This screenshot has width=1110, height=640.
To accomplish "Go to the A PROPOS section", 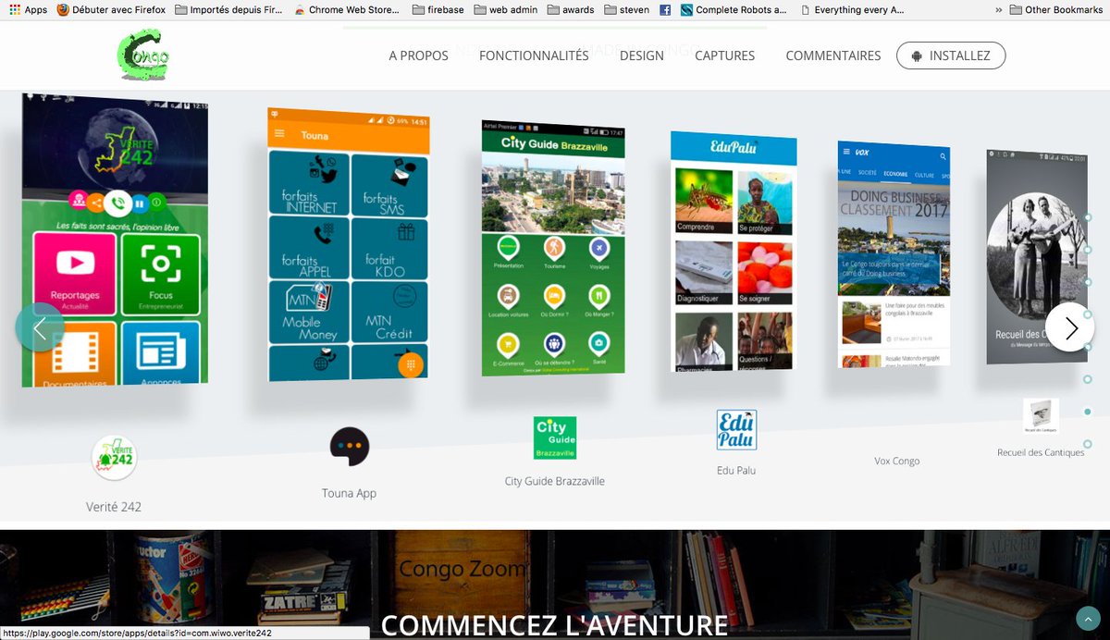I will tap(418, 55).
